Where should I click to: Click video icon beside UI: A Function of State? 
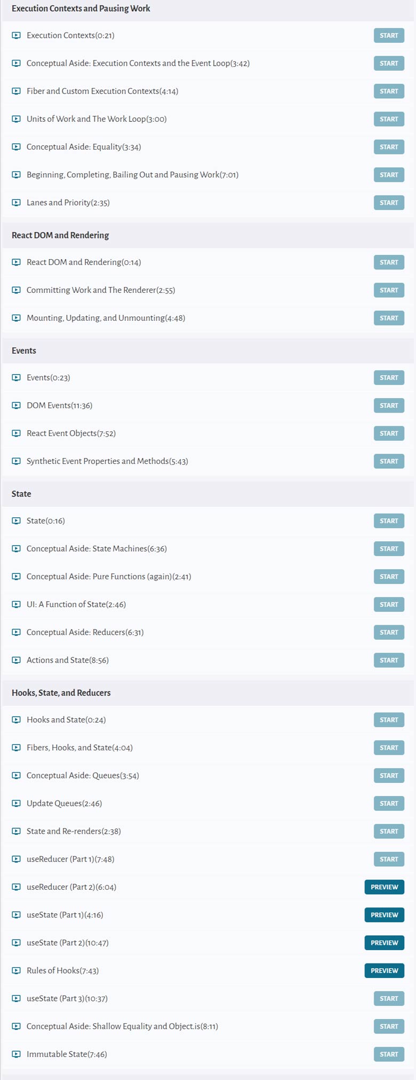[16, 604]
